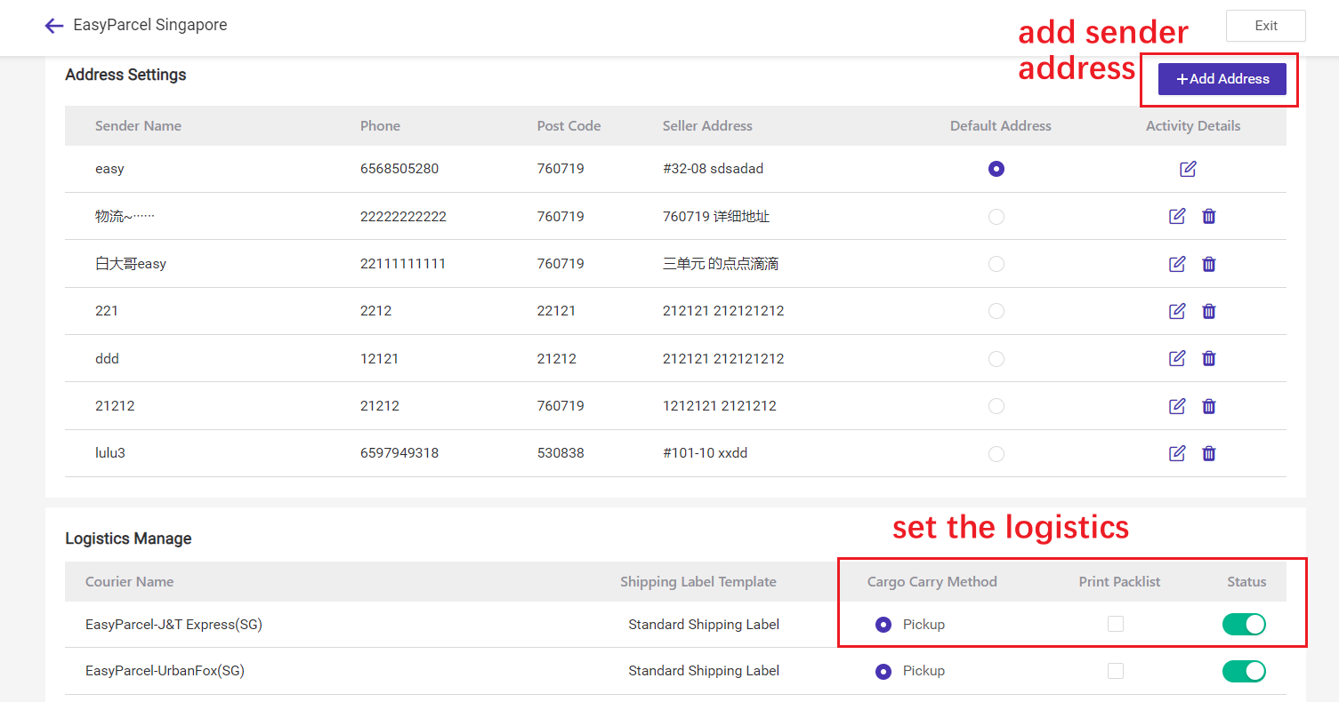Edit the '221' sender address
This screenshot has width=1339, height=702.
(x=1177, y=311)
